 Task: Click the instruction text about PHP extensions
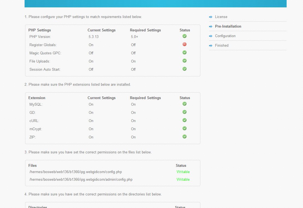[78, 84]
